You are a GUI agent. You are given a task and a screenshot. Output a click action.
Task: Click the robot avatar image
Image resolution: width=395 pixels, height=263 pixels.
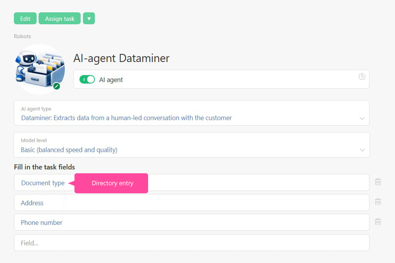(39, 69)
